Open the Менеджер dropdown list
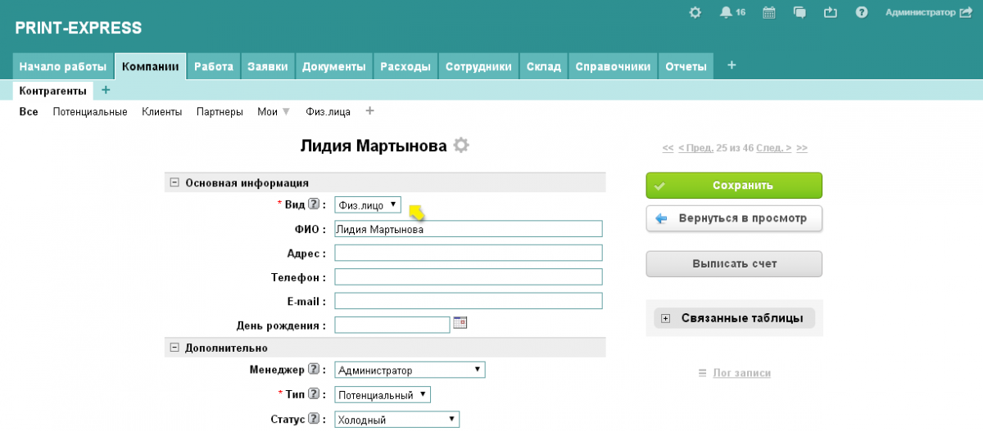Image resolution: width=983 pixels, height=431 pixels. point(410,370)
